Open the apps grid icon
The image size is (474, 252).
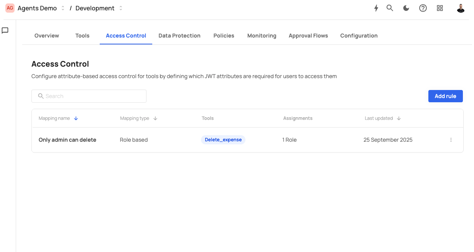(x=440, y=8)
